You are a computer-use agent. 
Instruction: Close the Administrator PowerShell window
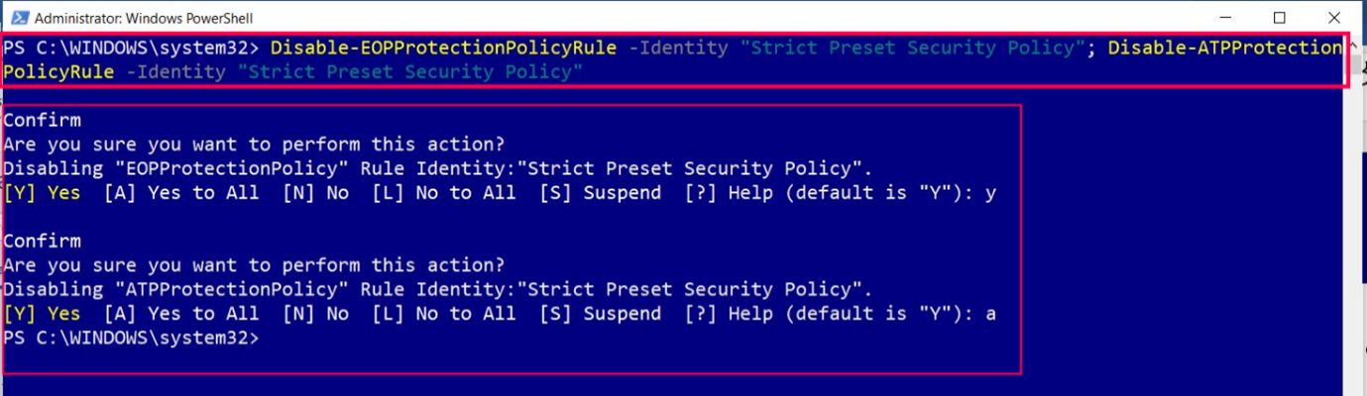click(1333, 18)
